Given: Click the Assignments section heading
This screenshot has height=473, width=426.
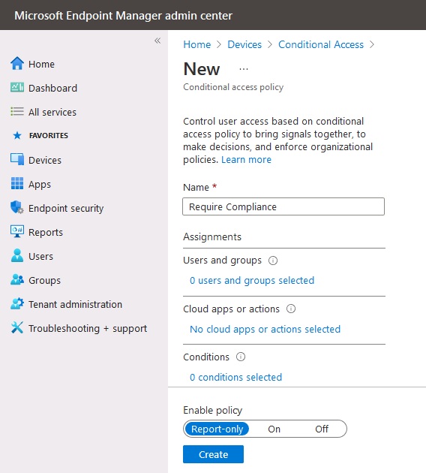Looking at the screenshot, I should coord(212,236).
